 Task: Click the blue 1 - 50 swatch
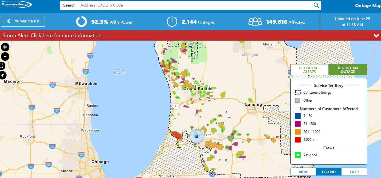pyautogui.click(x=298, y=116)
